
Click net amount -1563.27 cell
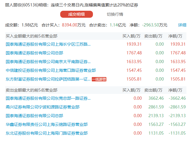click(177, 124)
